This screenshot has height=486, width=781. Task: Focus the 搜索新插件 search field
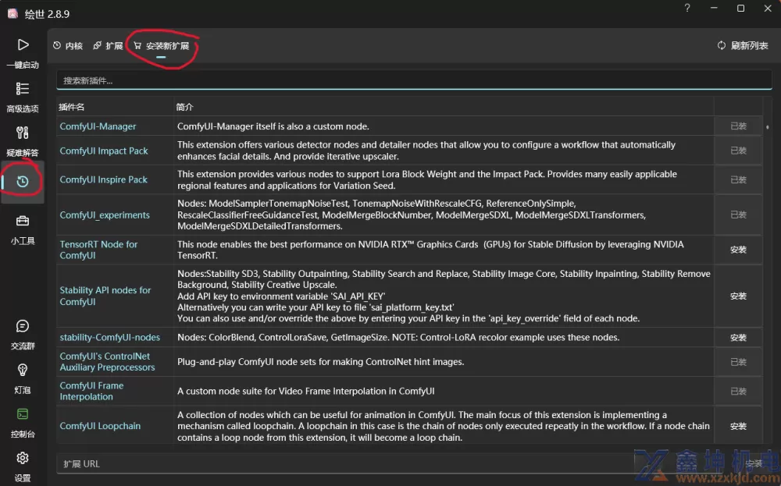point(414,80)
